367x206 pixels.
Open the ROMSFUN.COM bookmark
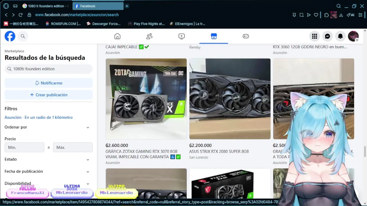click(63, 24)
